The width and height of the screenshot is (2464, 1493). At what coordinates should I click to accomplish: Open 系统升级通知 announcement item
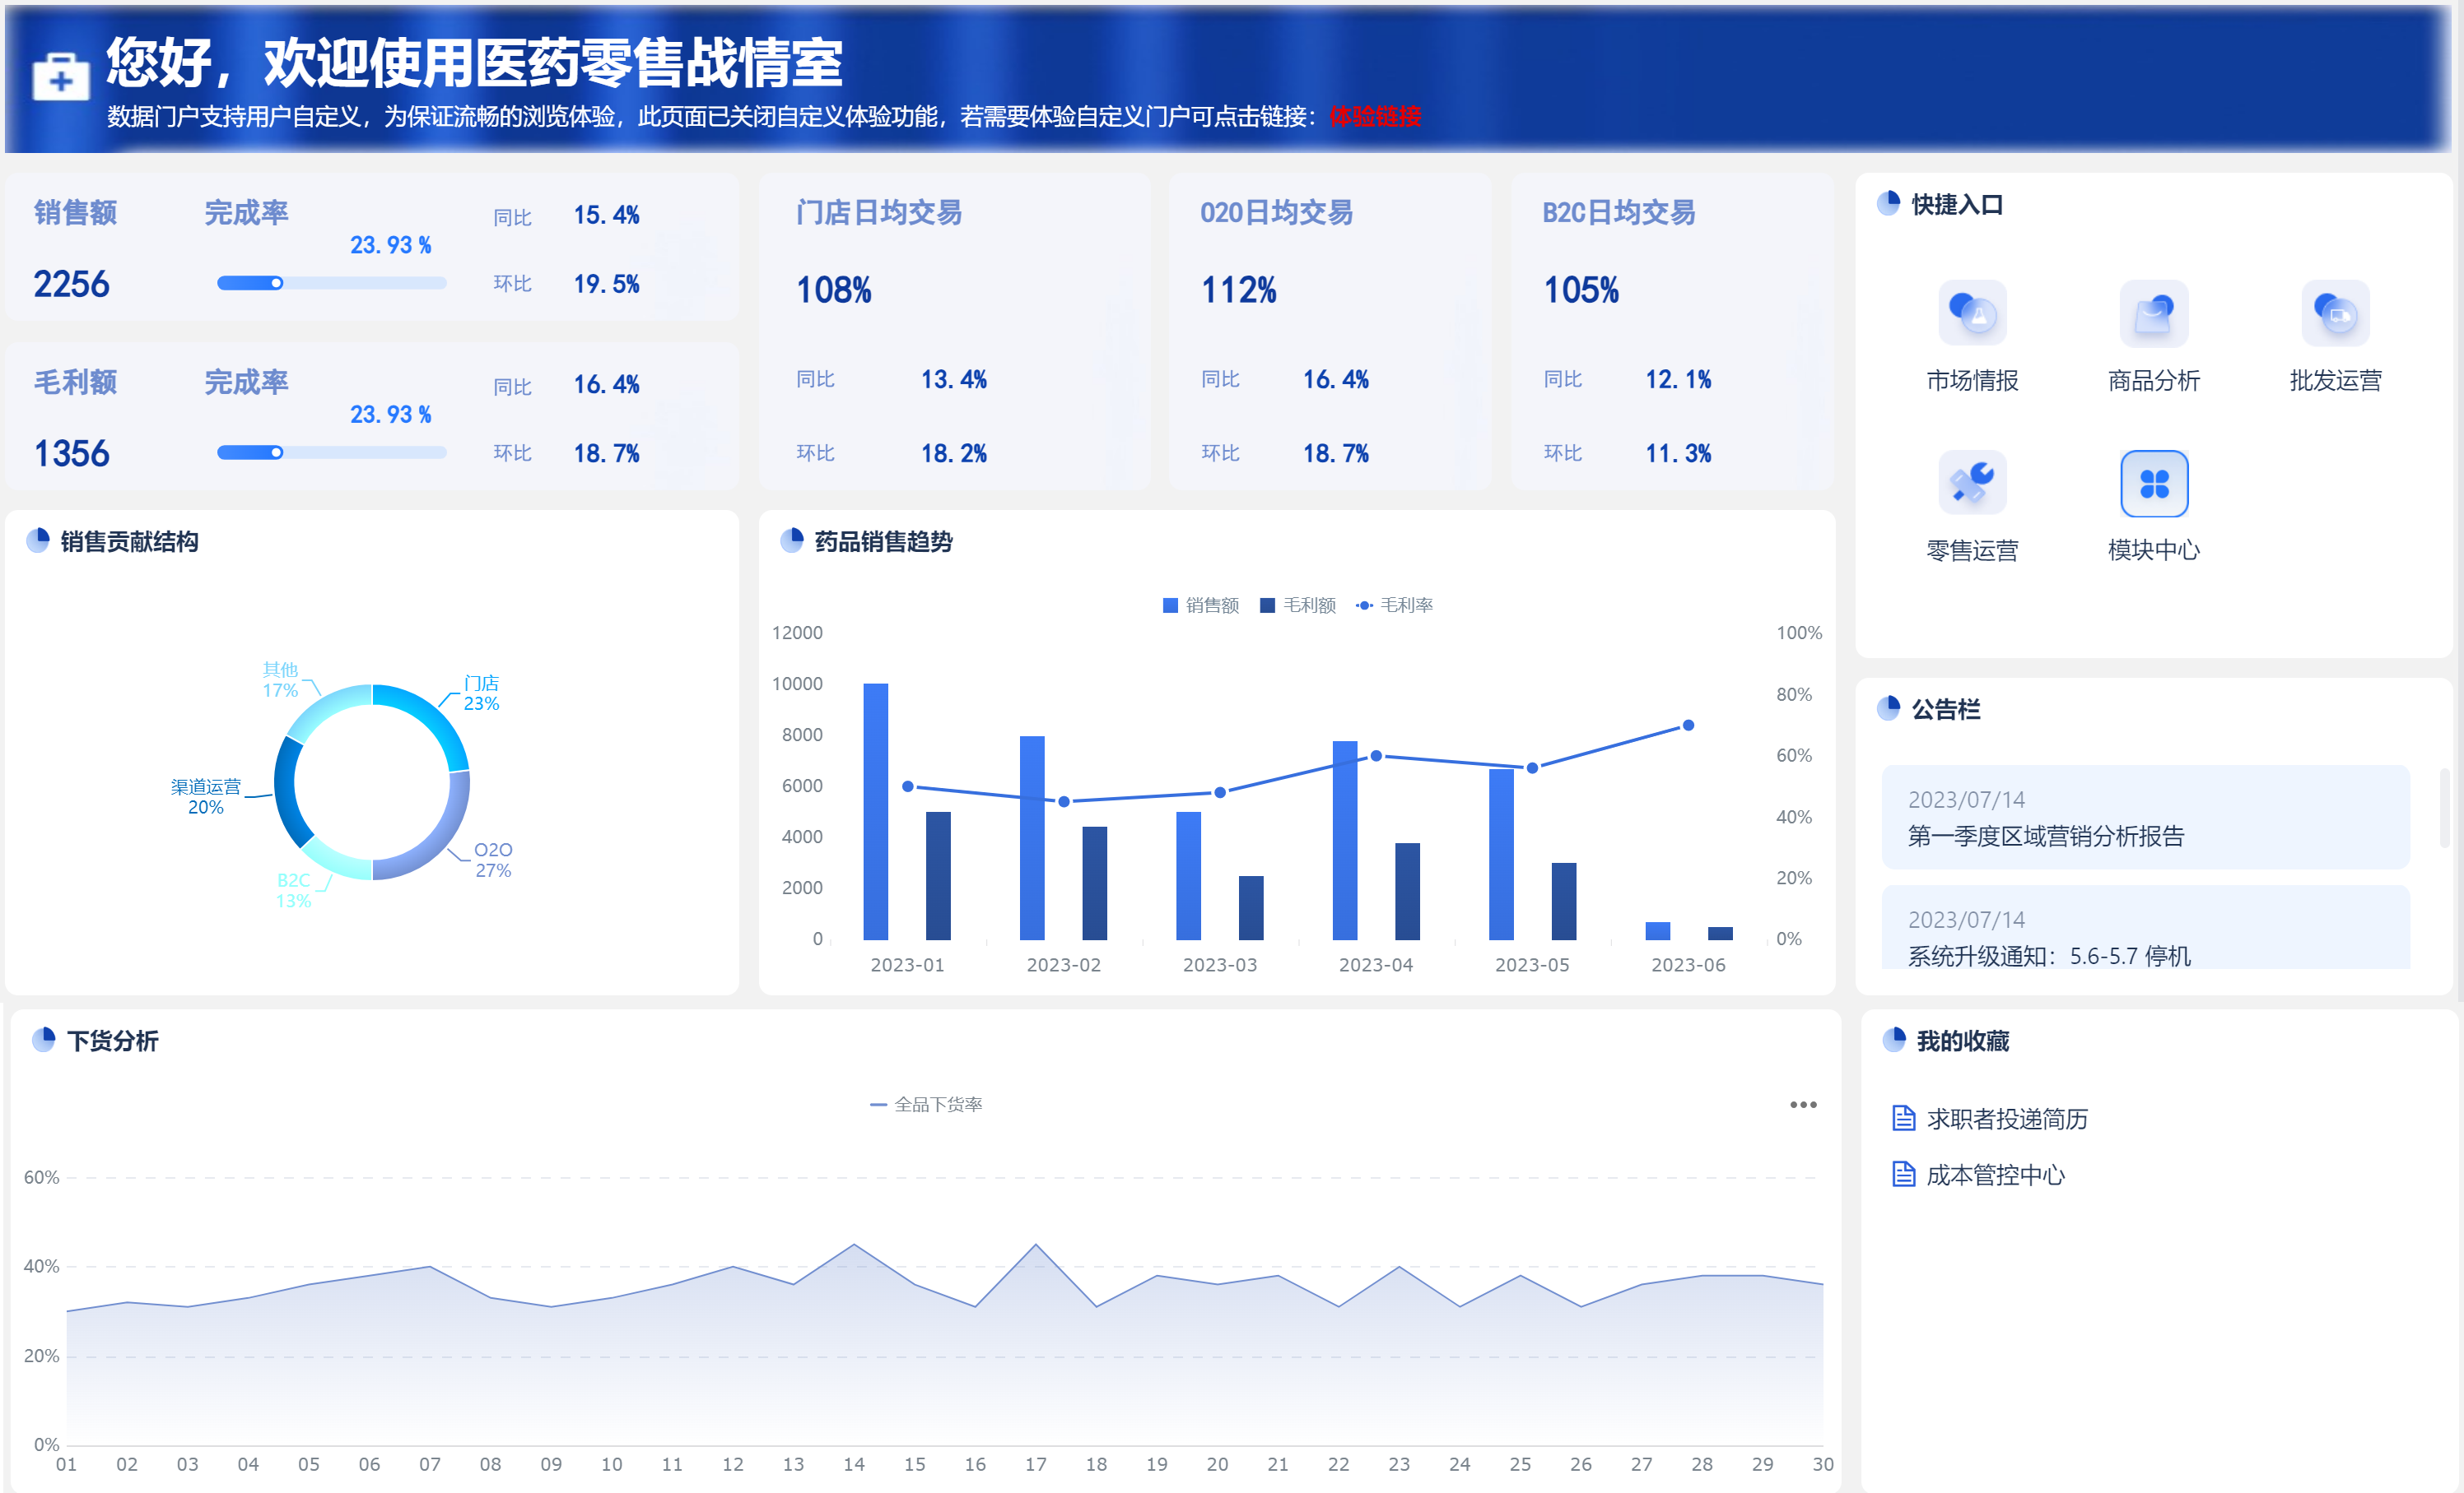pos(2048,955)
